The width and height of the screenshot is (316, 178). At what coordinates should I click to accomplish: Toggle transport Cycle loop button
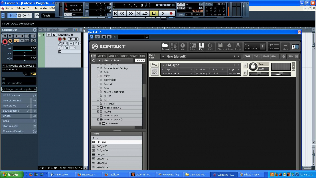click(x=145, y=13)
